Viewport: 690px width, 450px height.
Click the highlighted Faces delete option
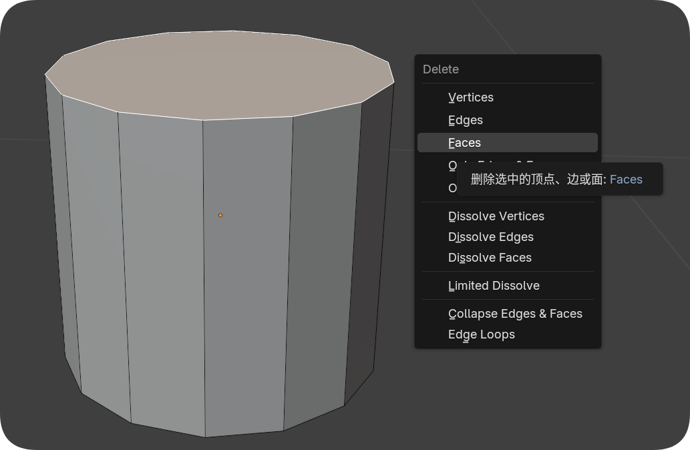tap(465, 143)
